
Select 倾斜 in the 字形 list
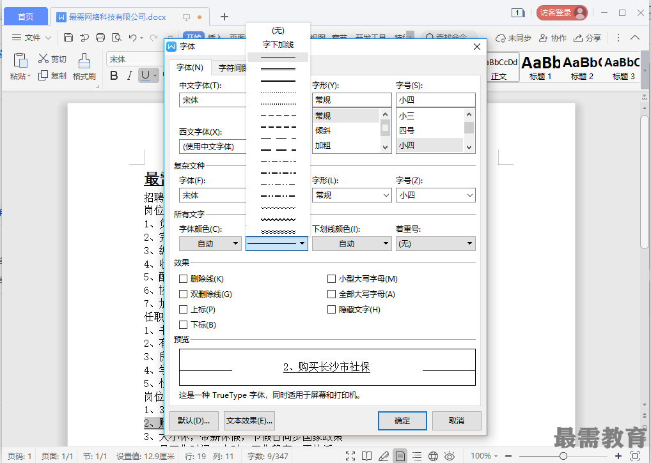tap(346, 130)
